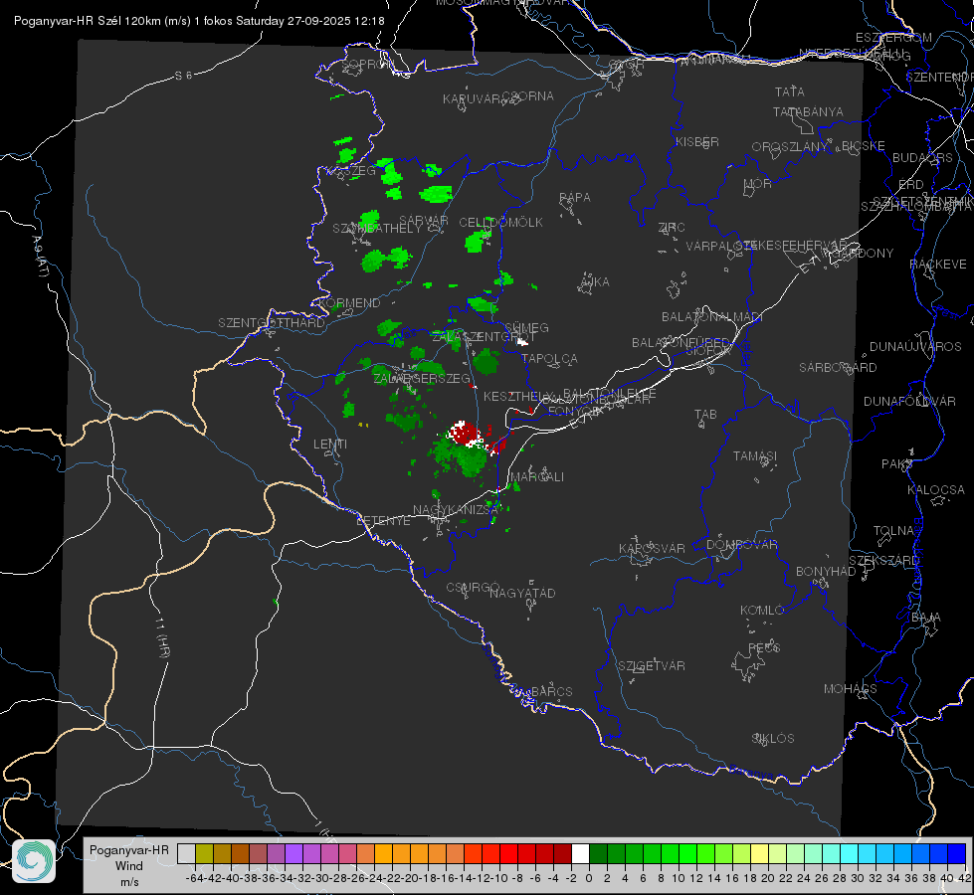
Task: Click the SZEKSZARD city label
Action: point(883,561)
